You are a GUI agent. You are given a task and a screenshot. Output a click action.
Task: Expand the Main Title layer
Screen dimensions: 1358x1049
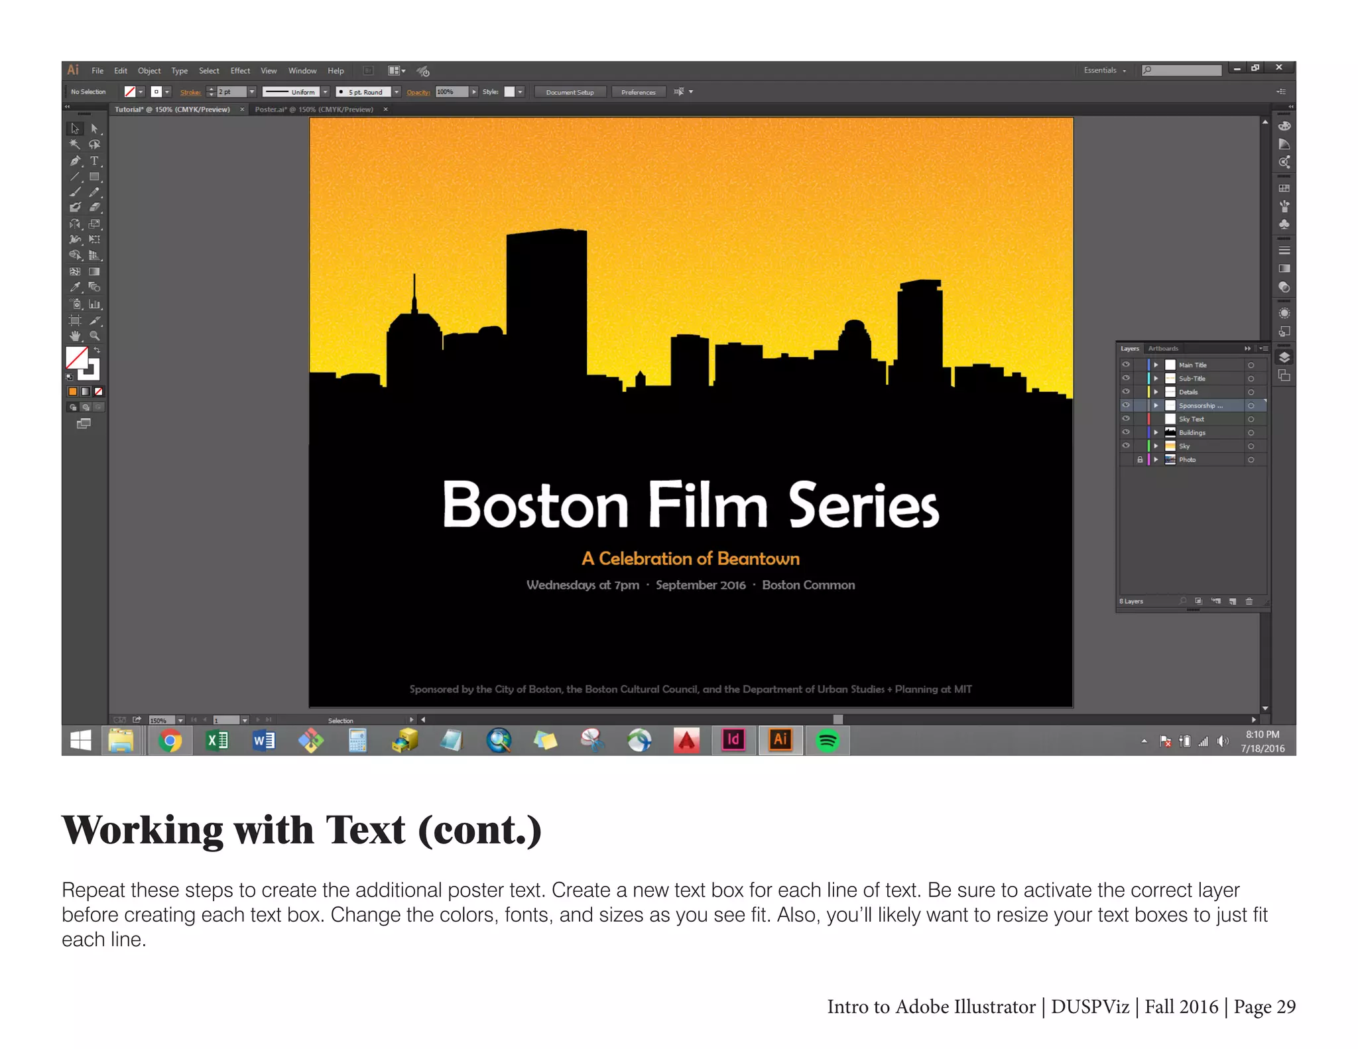click(x=1156, y=365)
